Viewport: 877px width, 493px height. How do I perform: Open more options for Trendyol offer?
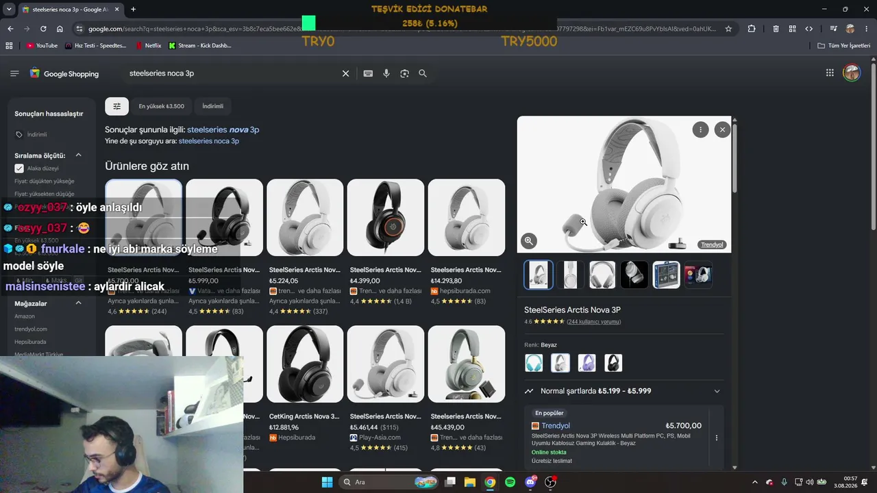point(717,438)
